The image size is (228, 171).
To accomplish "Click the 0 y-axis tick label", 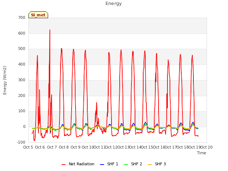I will [x=25, y=127].
